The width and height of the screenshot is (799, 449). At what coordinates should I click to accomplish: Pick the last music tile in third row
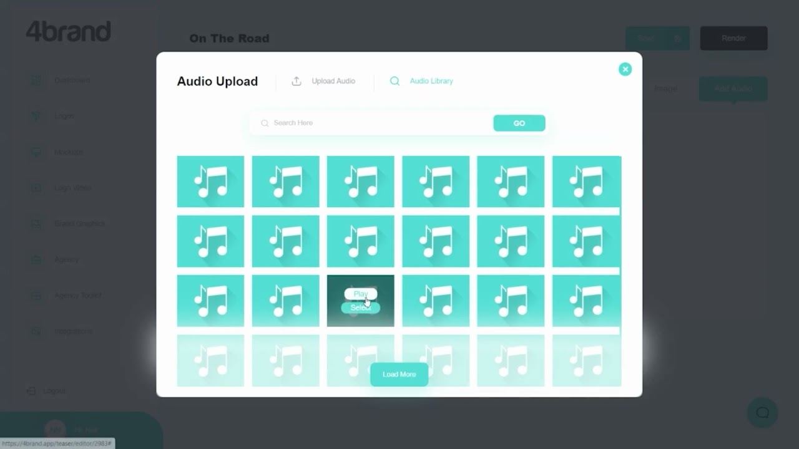(x=586, y=301)
